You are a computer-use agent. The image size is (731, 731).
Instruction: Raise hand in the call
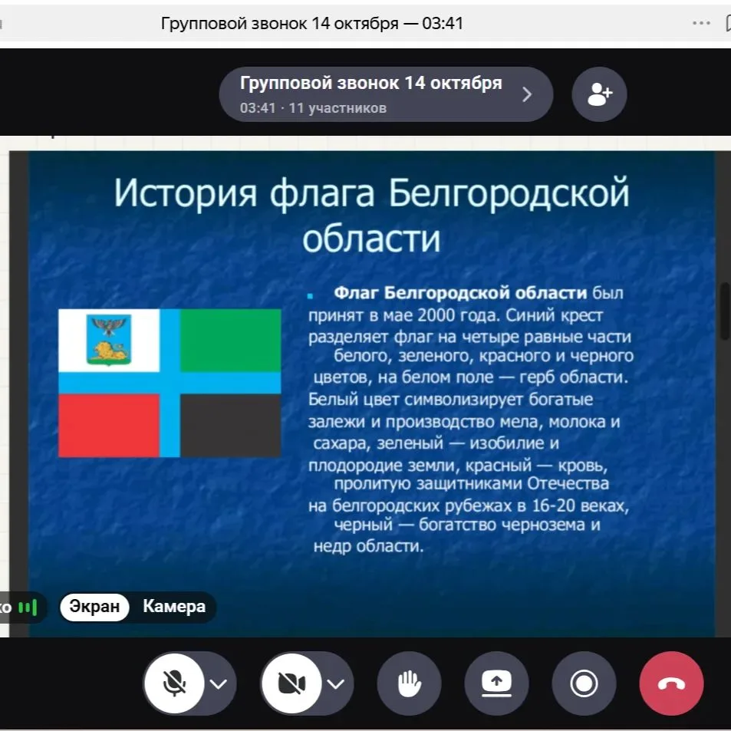coord(409,683)
